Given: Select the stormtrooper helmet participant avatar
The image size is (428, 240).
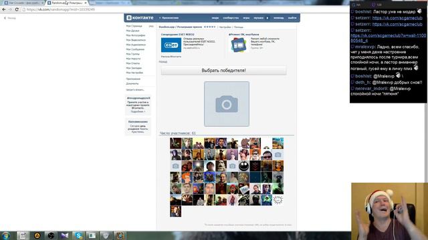Looking at the screenshot, I should [221, 166].
